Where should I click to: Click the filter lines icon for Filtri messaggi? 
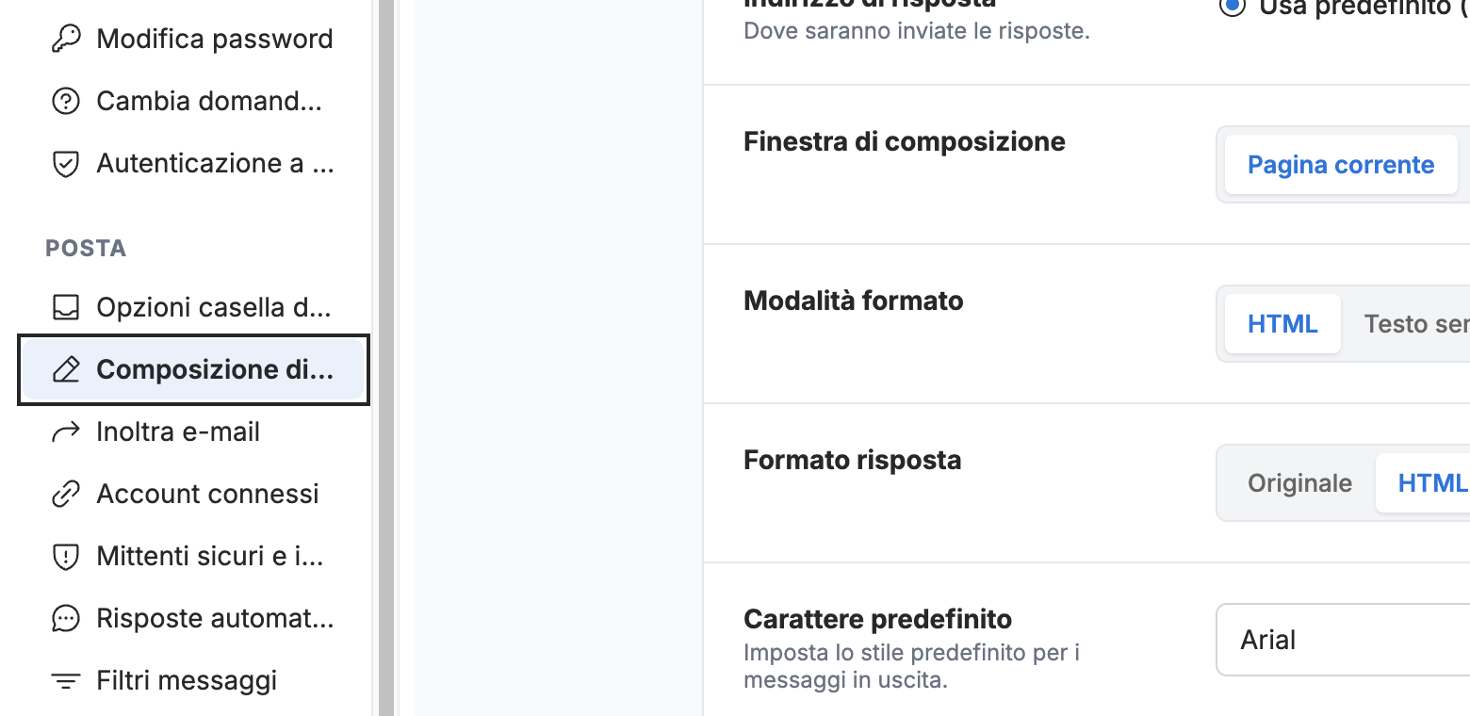pyautogui.click(x=65, y=680)
